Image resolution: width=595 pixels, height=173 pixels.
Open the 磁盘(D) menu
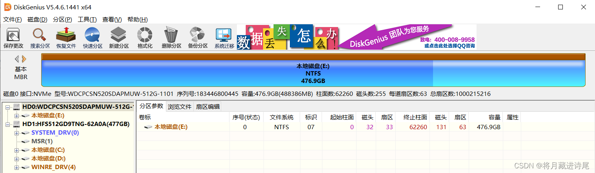click(x=38, y=20)
